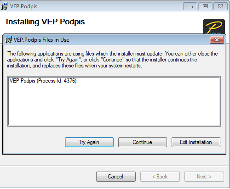Minimize the VEP.Podpis installer window
The image size is (230, 189).
click(190, 6)
